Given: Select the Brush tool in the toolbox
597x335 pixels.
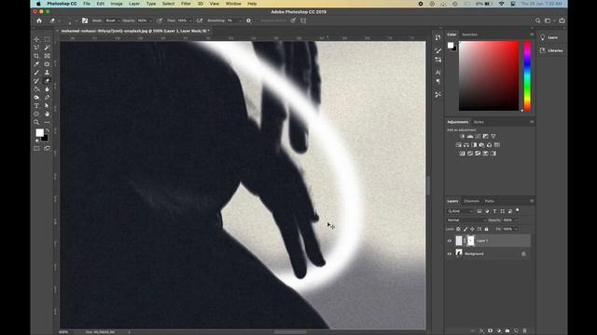Looking at the screenshot, I should pyautogui.click(x=36, y=73).
